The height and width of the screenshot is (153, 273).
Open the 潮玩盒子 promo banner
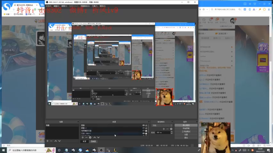(x=263, y=57)
